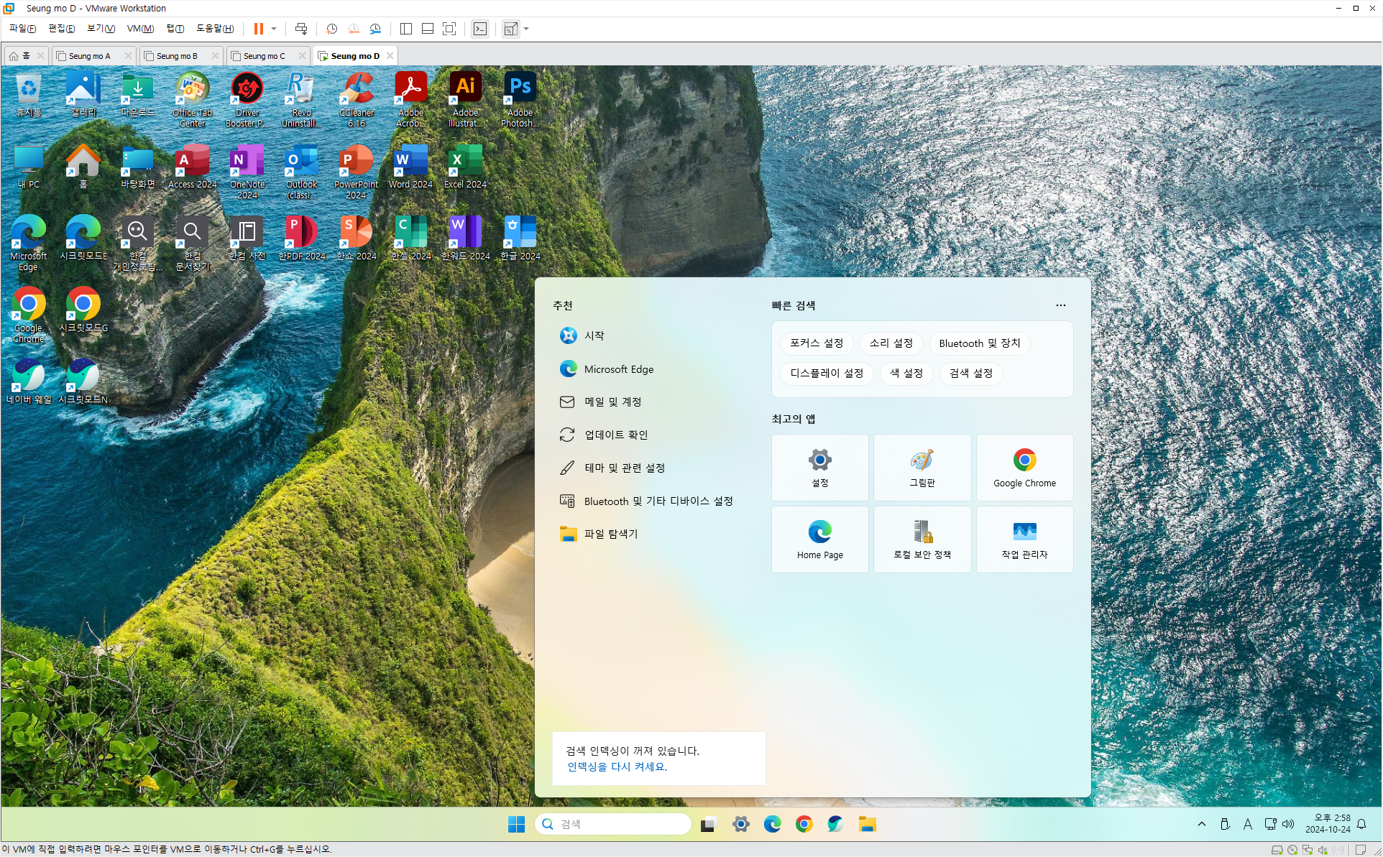Screen dimensions: 1383x857
Task: Click the Bluetooth 및 장치 chip
Action: [x=980, y=343]
